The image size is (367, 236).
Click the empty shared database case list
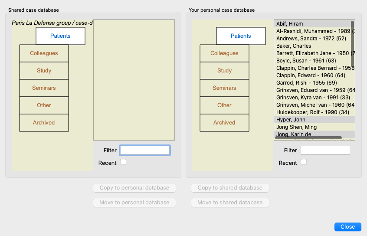(x=134, y=80)
